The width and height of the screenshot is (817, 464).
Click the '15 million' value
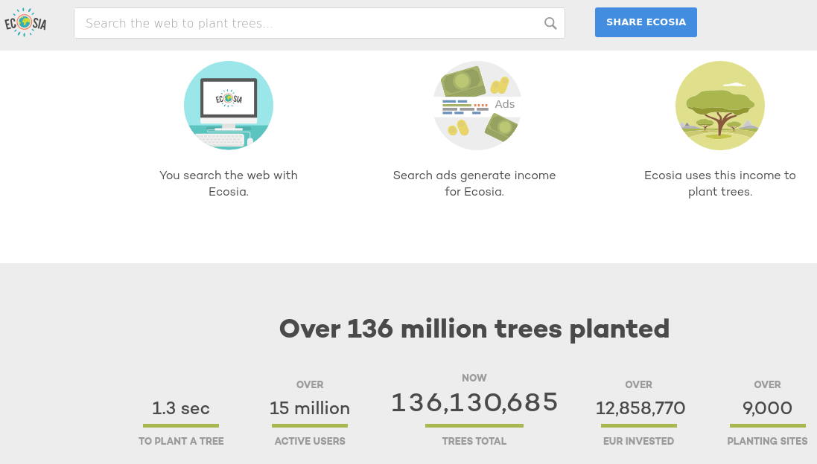(x=310, y=407)
